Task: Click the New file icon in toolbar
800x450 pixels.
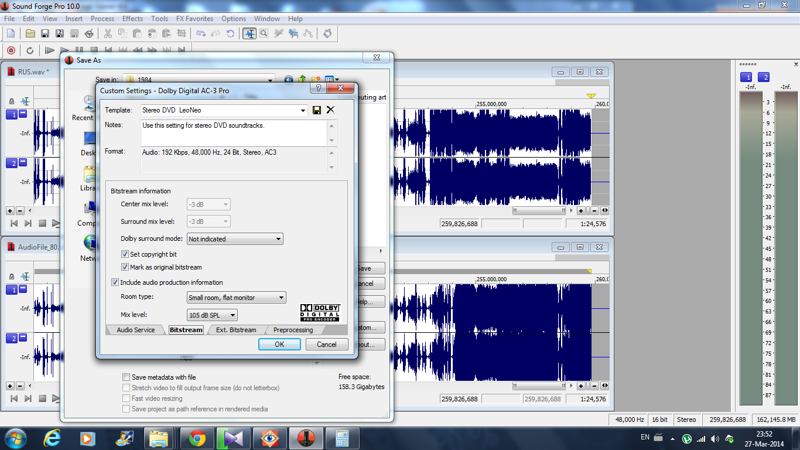Action: [11, 33]
